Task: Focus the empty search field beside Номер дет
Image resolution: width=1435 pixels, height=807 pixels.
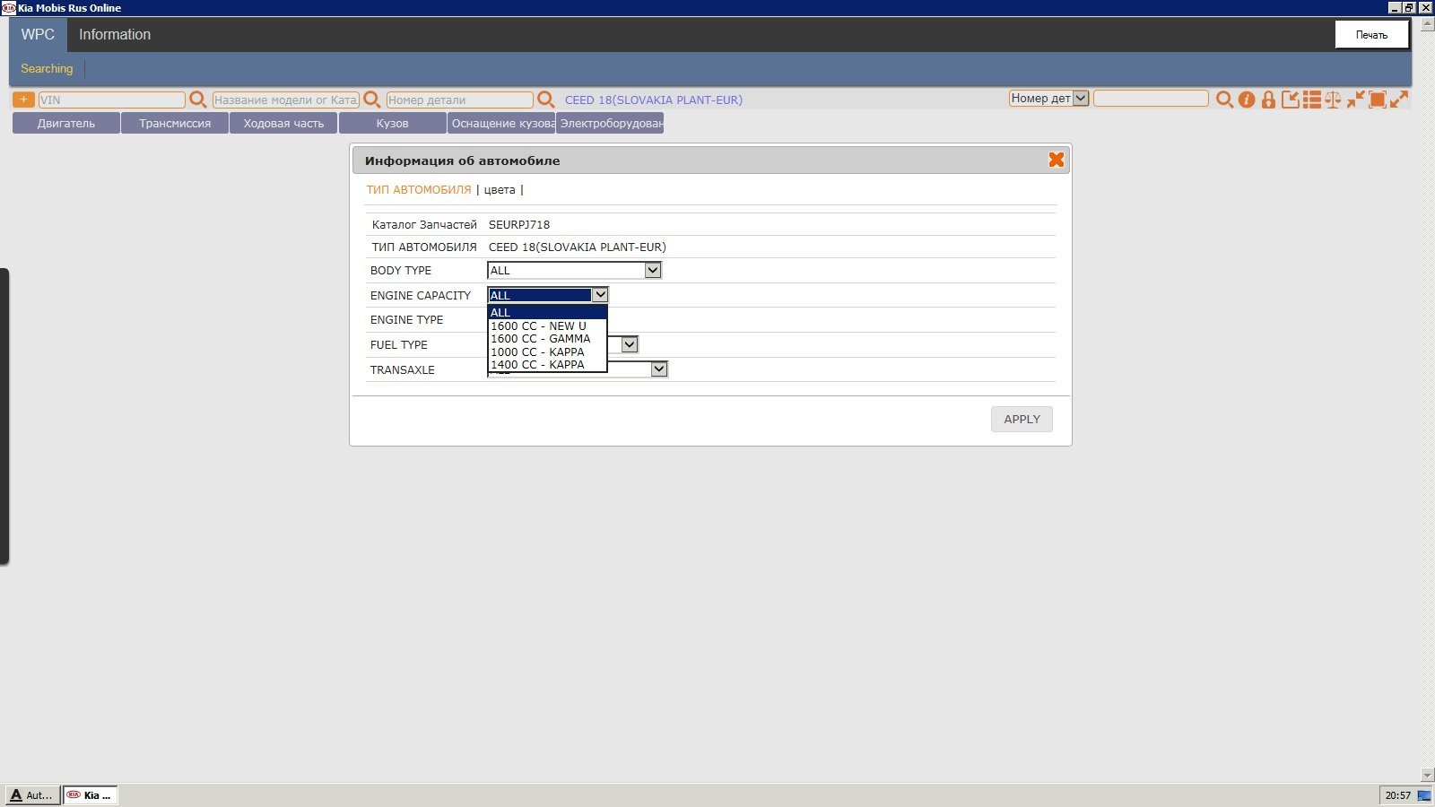Action: pyautogui.click(x=1151, y=99)
